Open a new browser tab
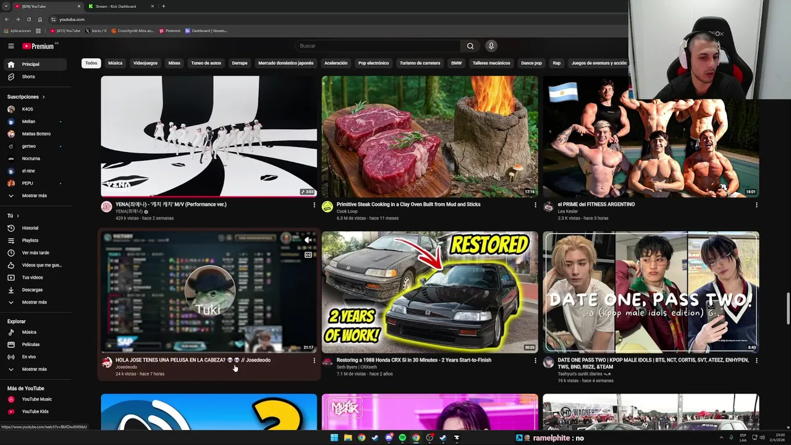The image size is (791, 445). [x=163, y=6]
